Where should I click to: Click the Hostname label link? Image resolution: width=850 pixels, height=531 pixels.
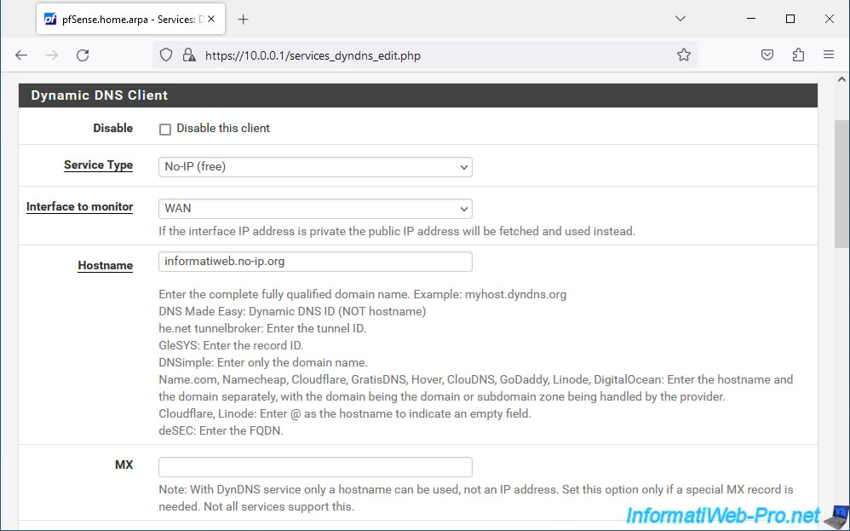(x=105, y=265)
